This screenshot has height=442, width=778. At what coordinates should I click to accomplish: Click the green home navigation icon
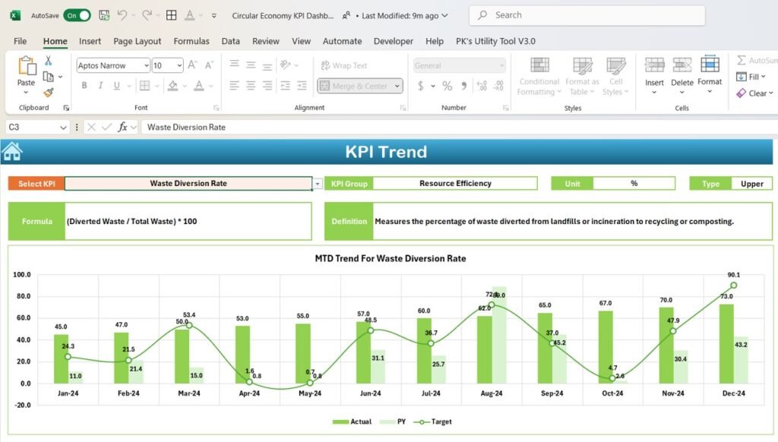click(x=11, y=150)
